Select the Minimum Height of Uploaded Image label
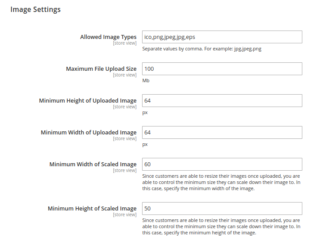 tap(88, 101)
